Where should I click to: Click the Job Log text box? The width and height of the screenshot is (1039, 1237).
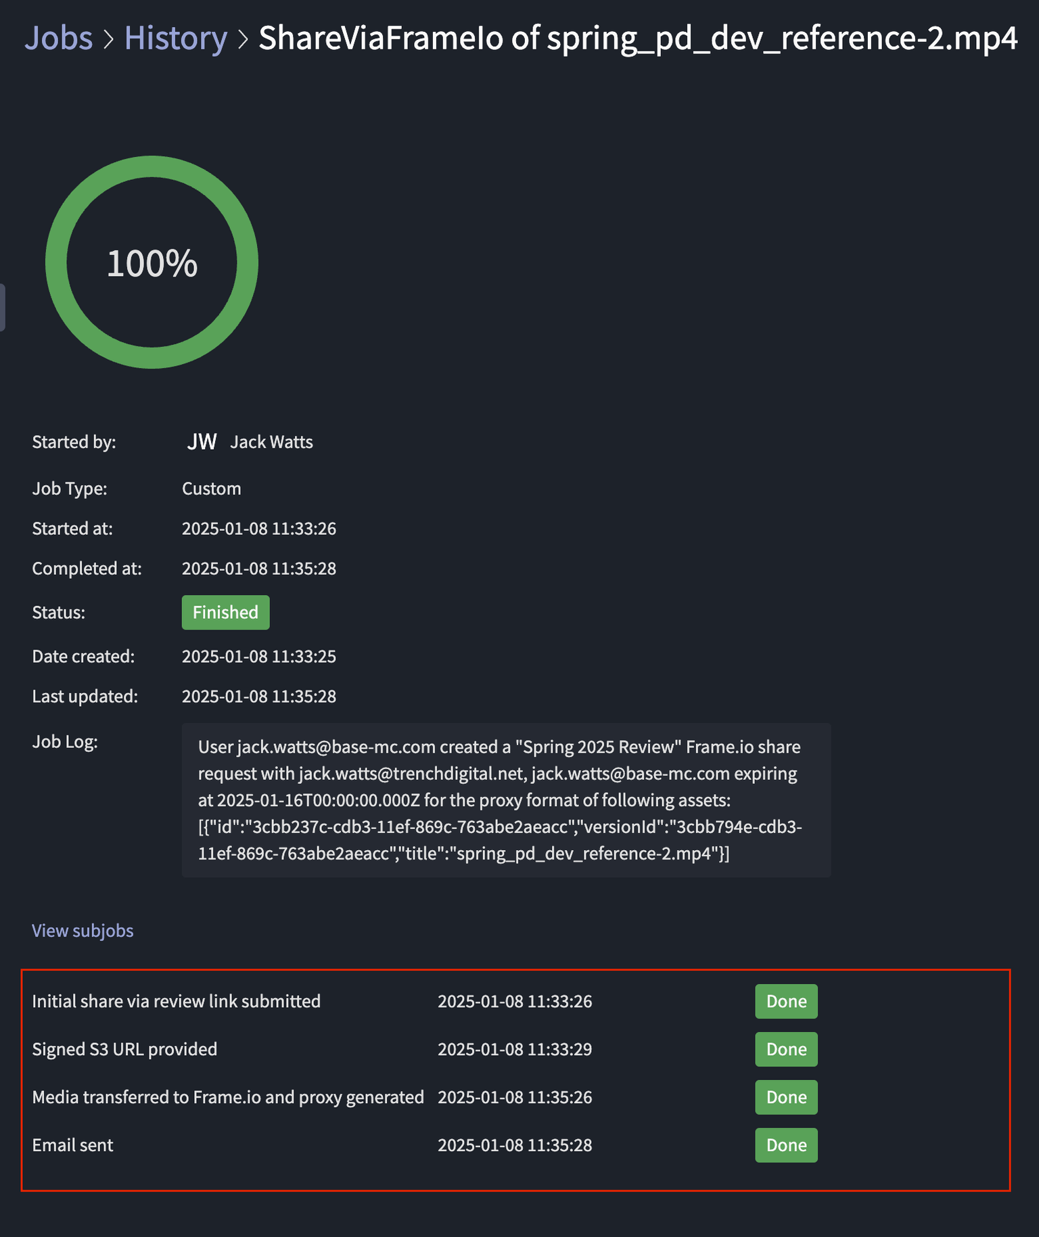click(506, 800)
